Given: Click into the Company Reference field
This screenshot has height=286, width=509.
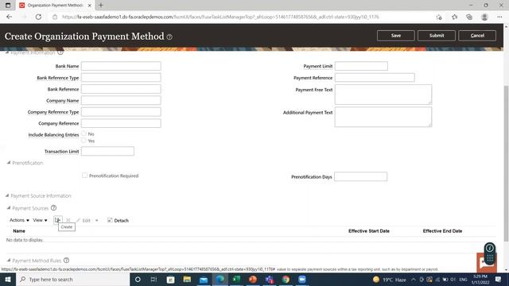Looking at the screenshot, I should pyautogui.click(x=121, y=123).
